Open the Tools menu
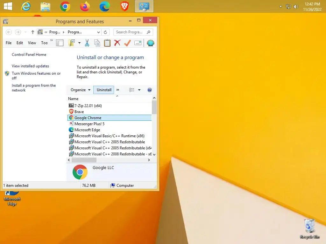The height and width of the screenshot is (244, 326). [x=44, y=43]
